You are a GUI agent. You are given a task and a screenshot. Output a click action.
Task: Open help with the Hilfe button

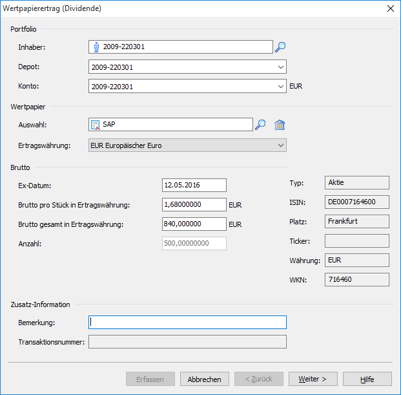(367, 379)
